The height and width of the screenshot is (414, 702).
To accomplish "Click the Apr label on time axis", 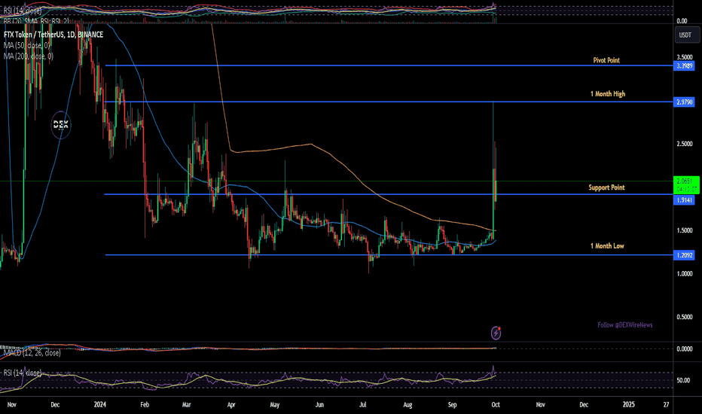I will (x=231, y=405).
